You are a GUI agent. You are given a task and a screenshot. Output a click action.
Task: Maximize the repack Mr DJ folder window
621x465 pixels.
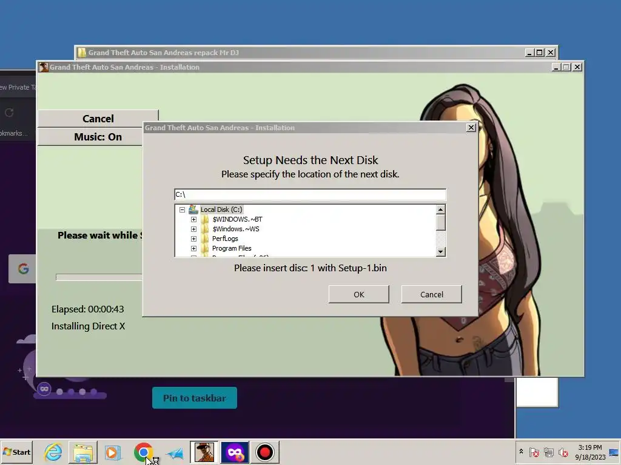click(x=539, y=53)
